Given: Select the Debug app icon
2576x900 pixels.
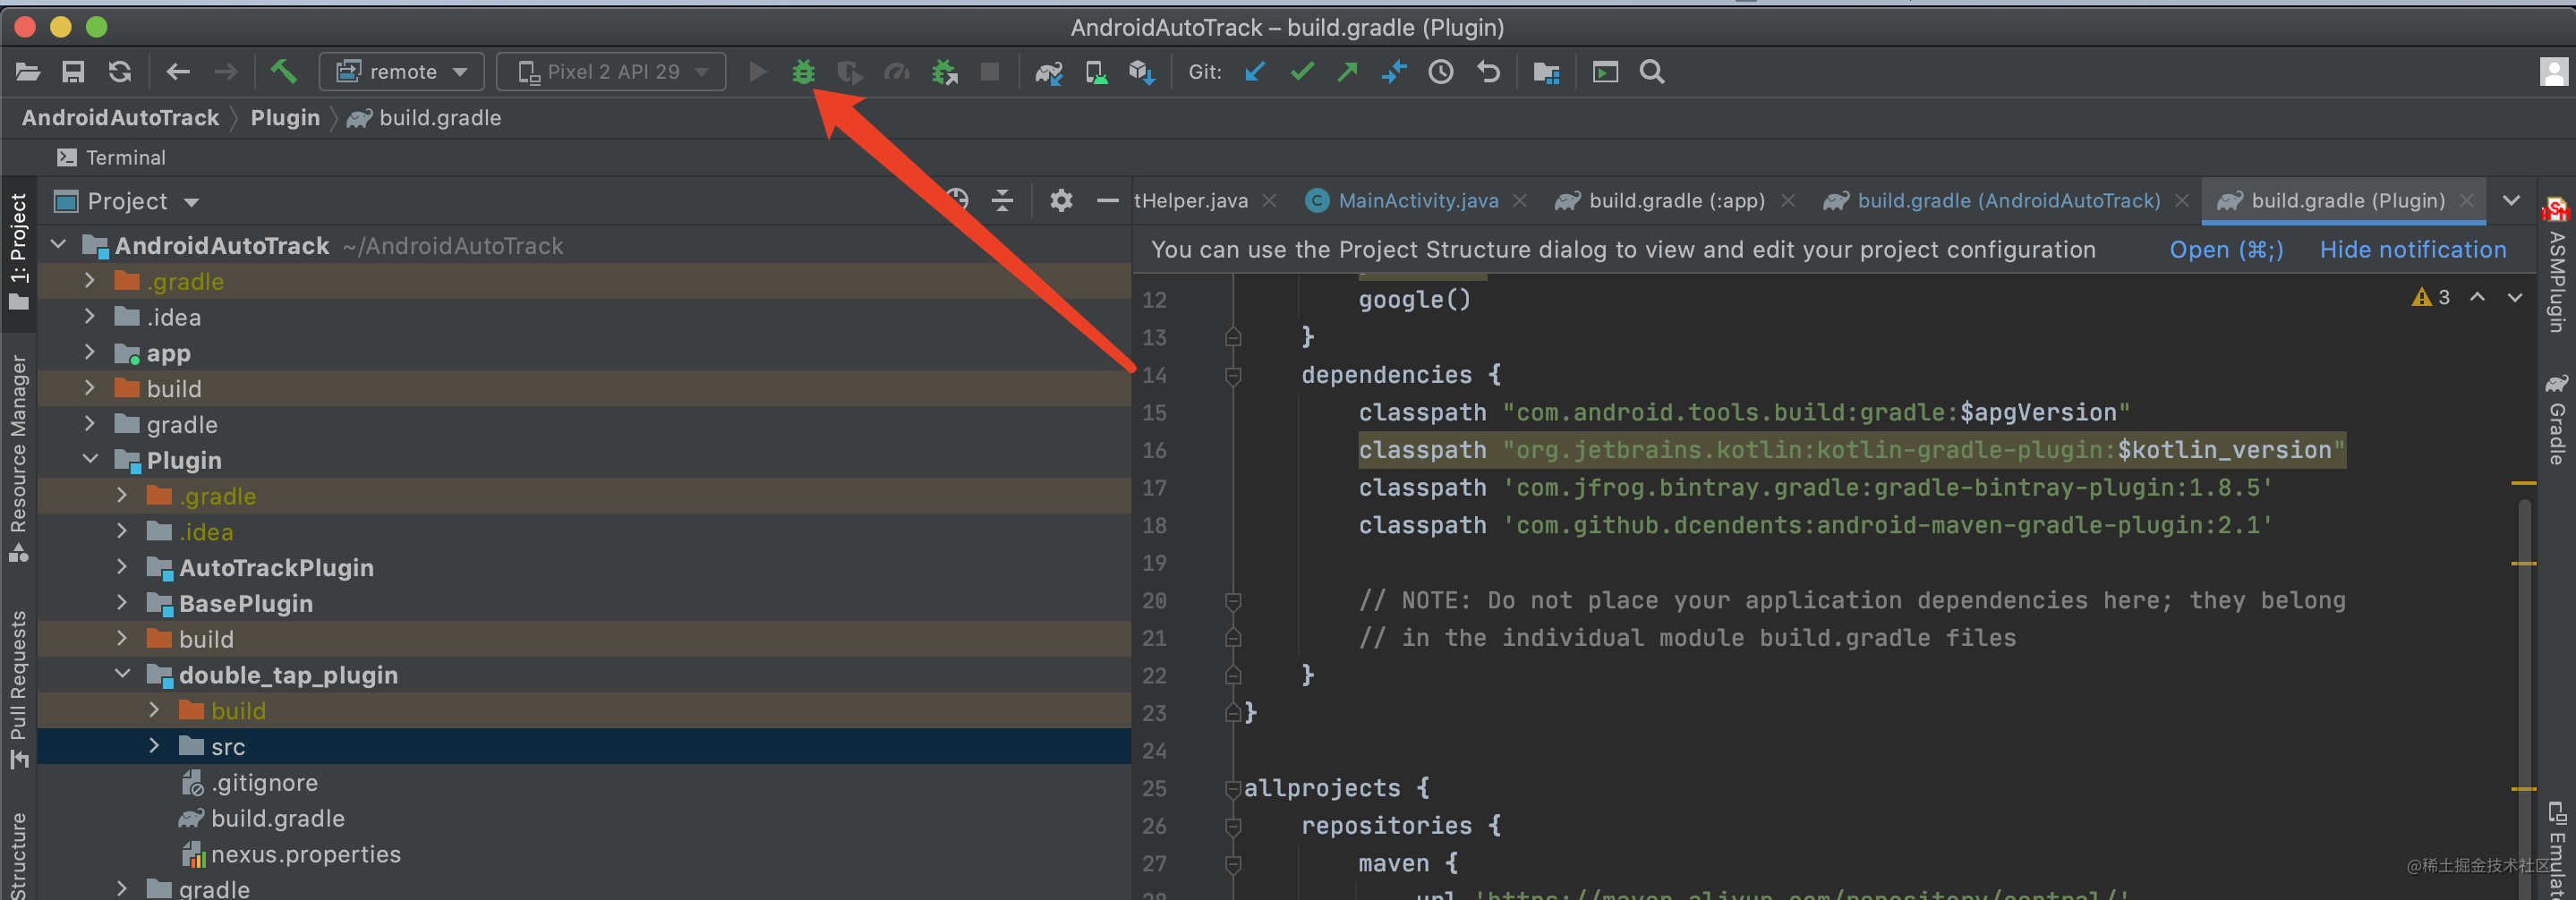Looking at the screenshot, I should (803, 71).
